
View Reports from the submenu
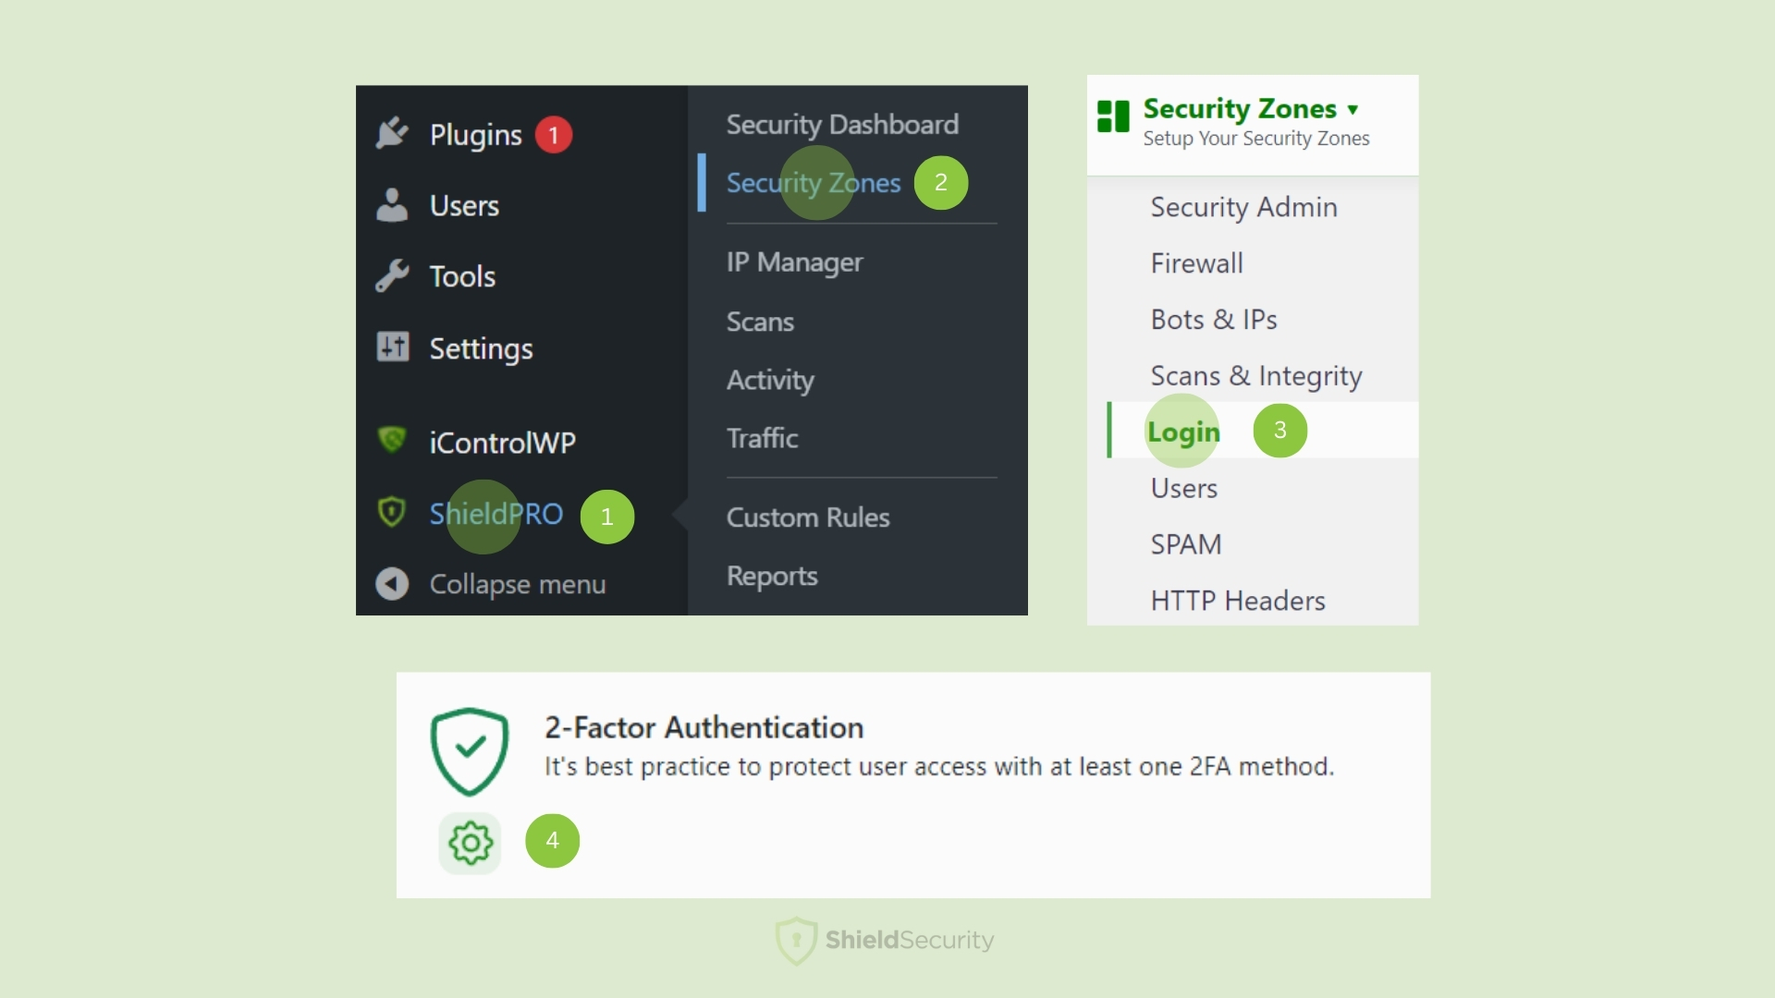[772, 576]
